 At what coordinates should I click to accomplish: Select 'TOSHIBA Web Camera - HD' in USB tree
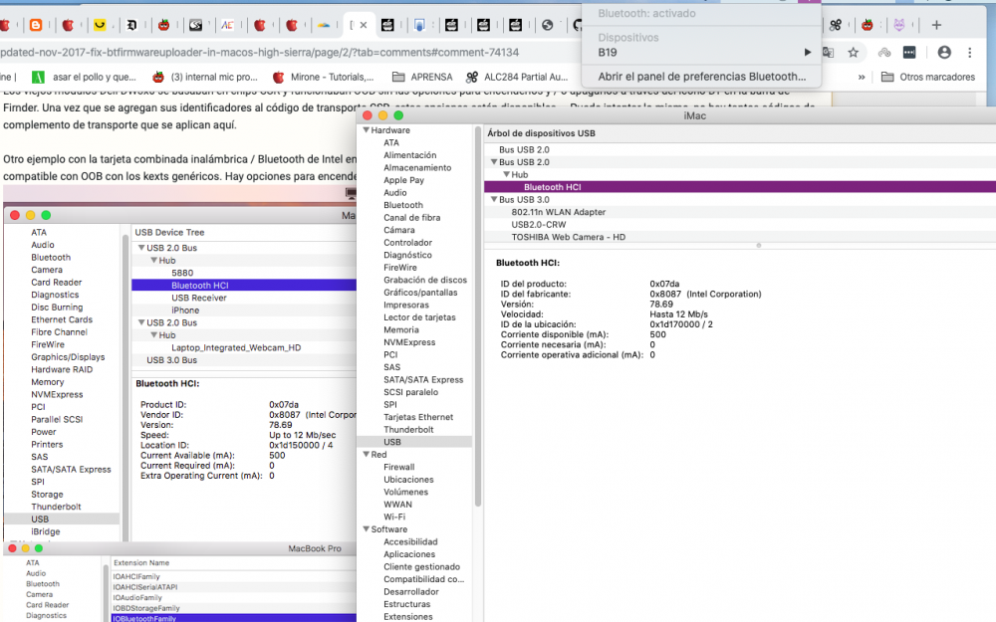click(x=568, y=237)
